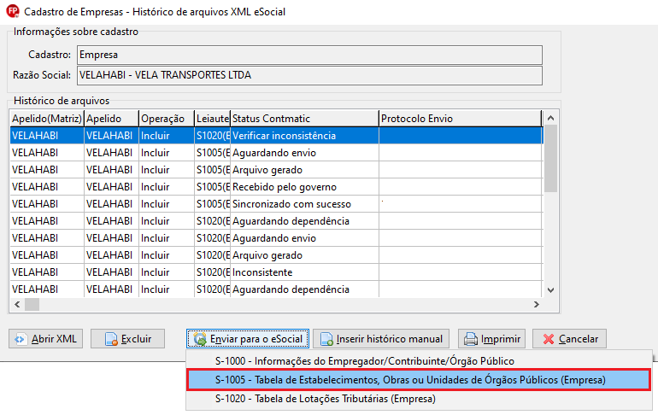This screenshot has height=415, width=658.
Task: Click the FP application icon in title bar
Action: click(x=13, y=11)
